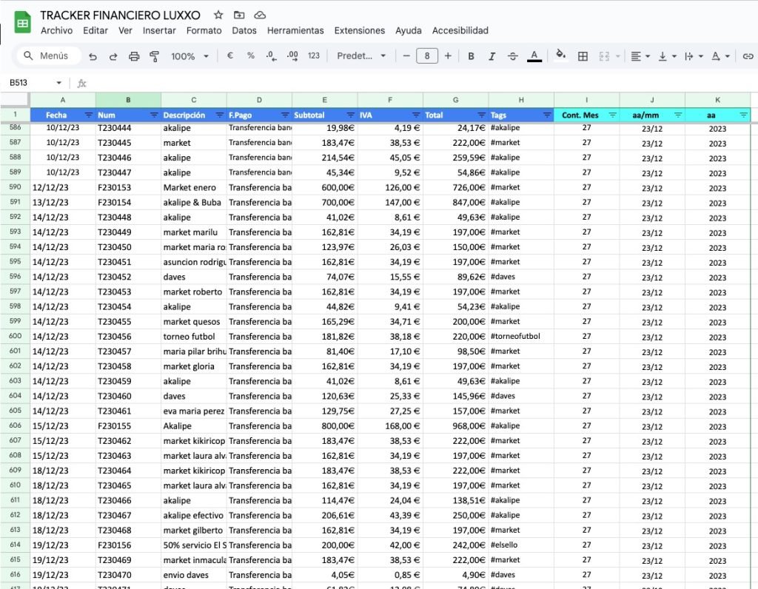Open text wrapping dropdown
Image resolution: width=758 pixels, height=589 pixels.
(693, 56)
